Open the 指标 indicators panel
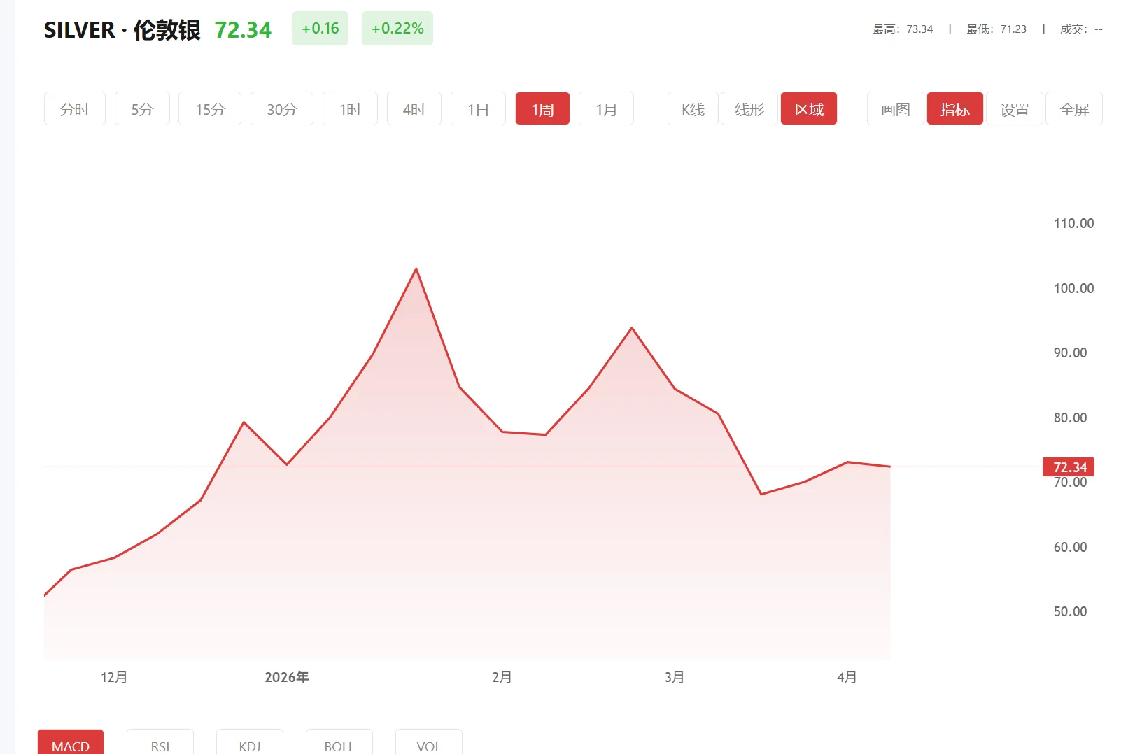This screenshot has height=754, width=1128. (x=954, y=108)
